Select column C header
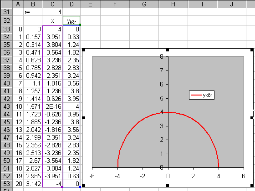The width and height of the screenshot is (255, 191). [52, 4]
